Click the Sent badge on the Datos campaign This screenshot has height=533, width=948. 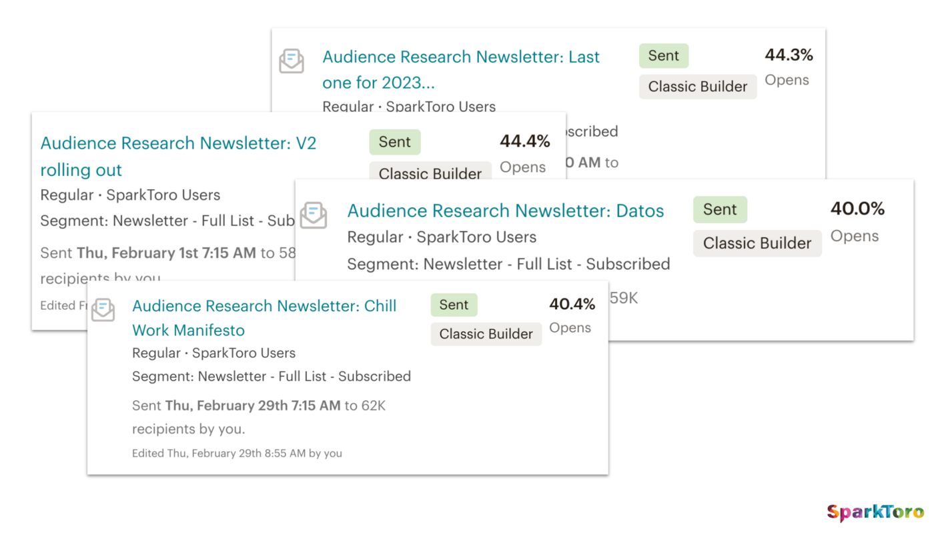[720, 209]
